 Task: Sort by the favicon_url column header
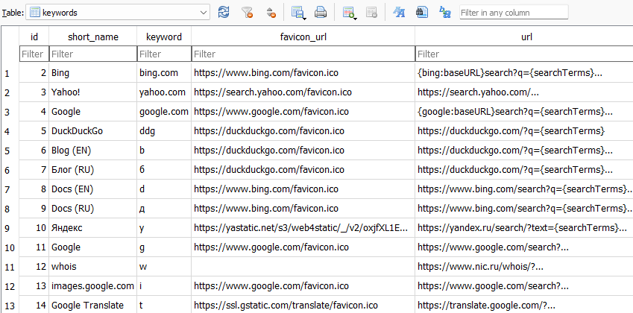pyautogui.click(x=303, y=37)
